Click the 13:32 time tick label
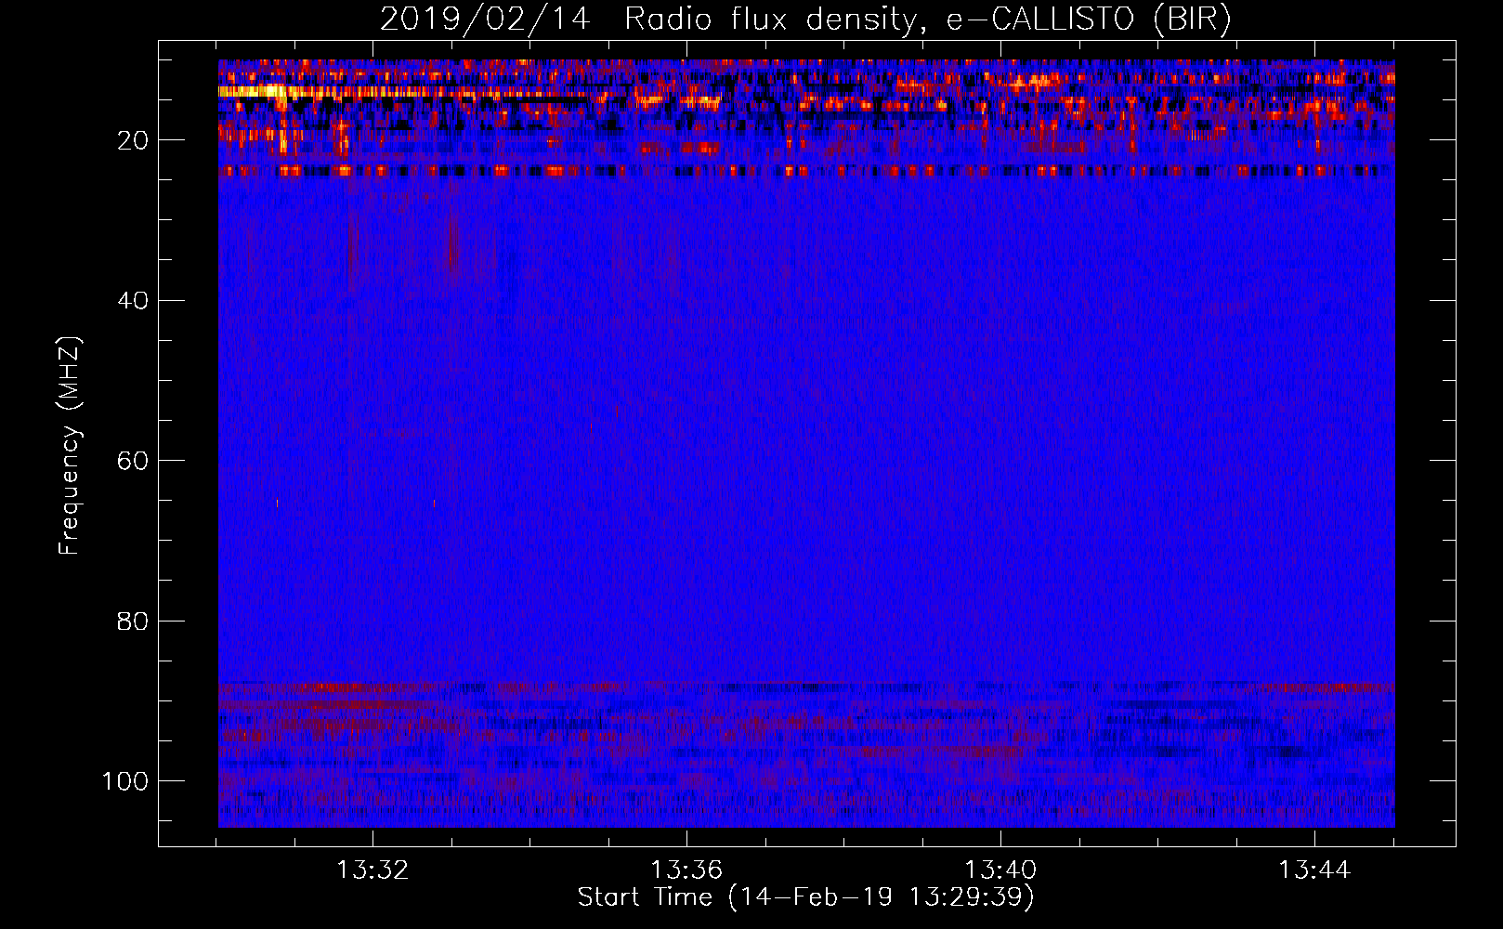This screenshot has width=1503, height=929. pos(372,870)
